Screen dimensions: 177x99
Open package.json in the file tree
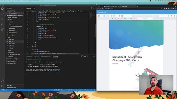pyautogui.click(x=12, y=61)
